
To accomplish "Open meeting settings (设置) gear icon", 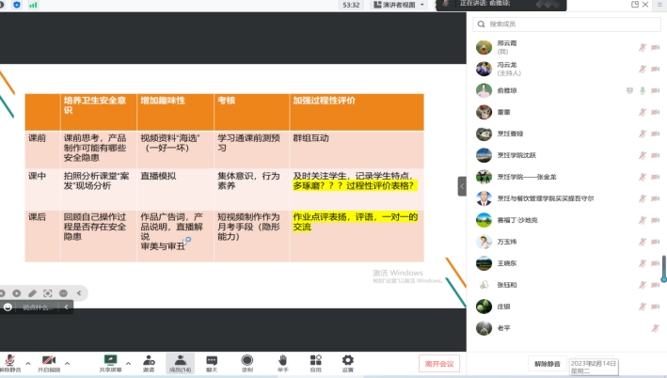I will [348, 359].
